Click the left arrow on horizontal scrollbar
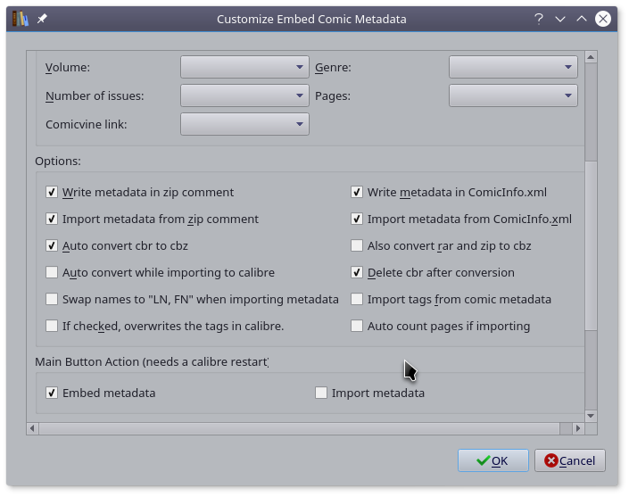Image resolution: width=629 pixels, height=497 pixels. tap(34, 428)
